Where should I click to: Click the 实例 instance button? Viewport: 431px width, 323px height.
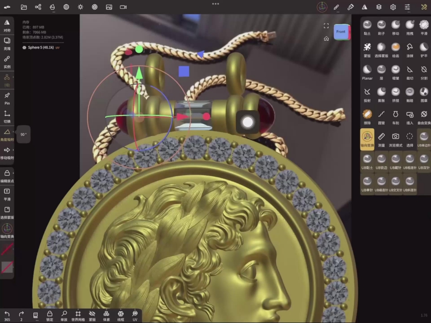click(x=7, y=62)
